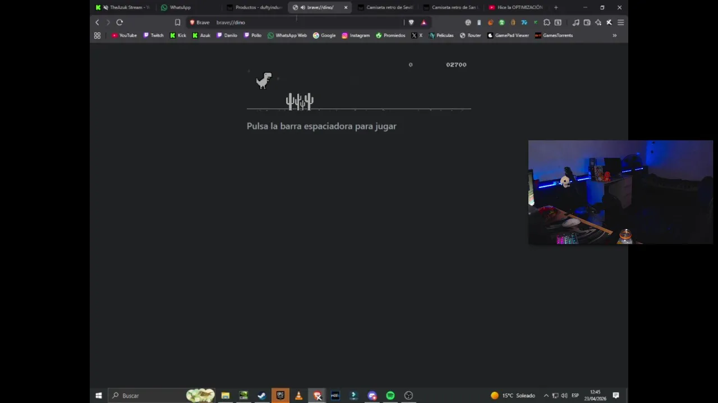Click the T-Rex dinosaur in the game
The image size is (718, 403).
click(264, 81)
